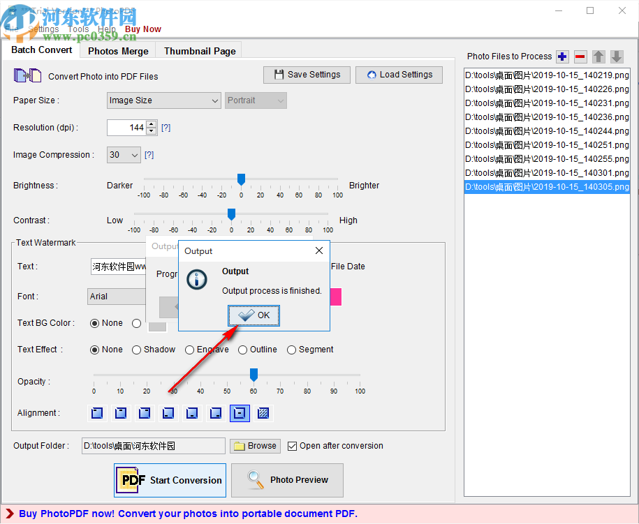
Task: Choose the top-left watermark alignment icon
Action: pyautogui.click(x=96, y=413)
